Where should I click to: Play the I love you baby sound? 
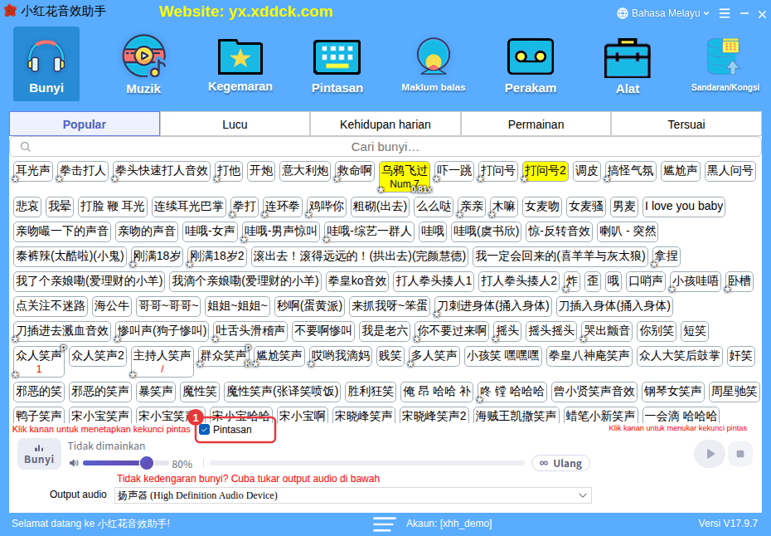[683, 207]
